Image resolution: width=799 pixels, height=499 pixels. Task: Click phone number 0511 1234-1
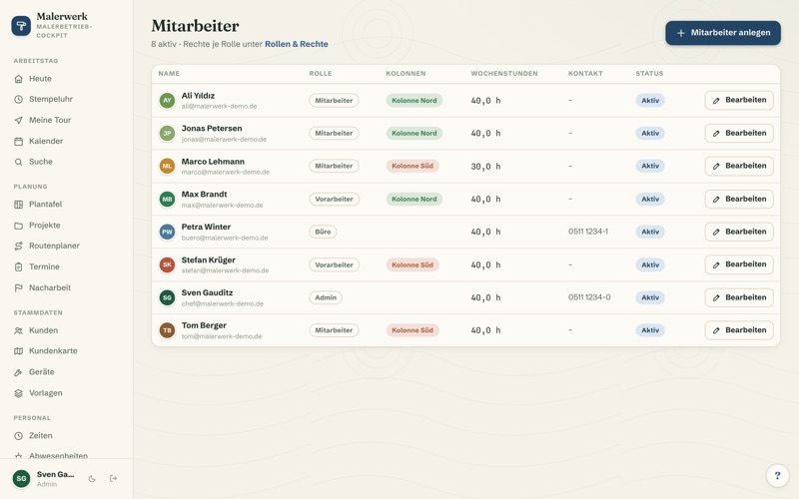tap(588, 232)
